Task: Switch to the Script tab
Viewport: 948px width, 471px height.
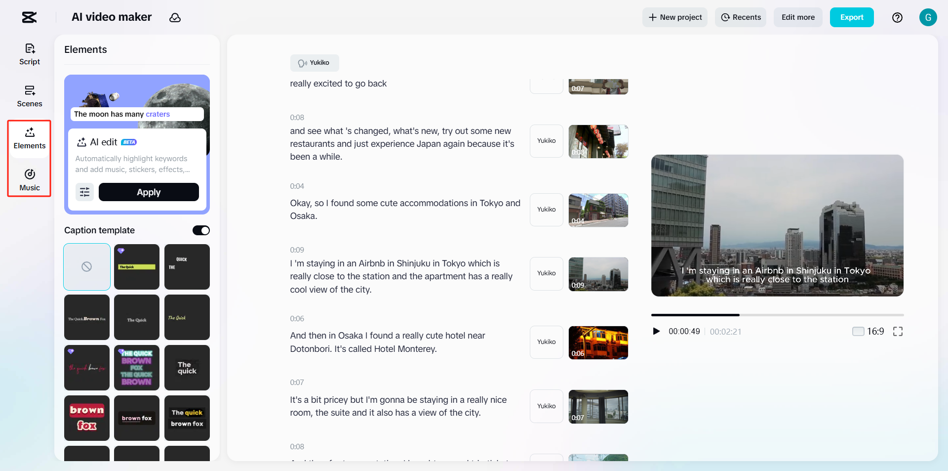Action: (30, 54)
